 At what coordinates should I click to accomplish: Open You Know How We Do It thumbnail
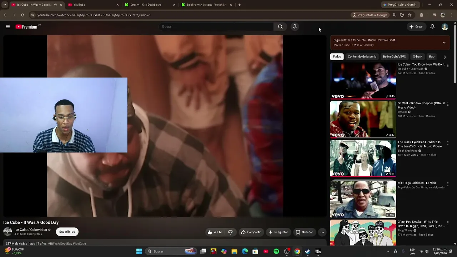(363, 81)
